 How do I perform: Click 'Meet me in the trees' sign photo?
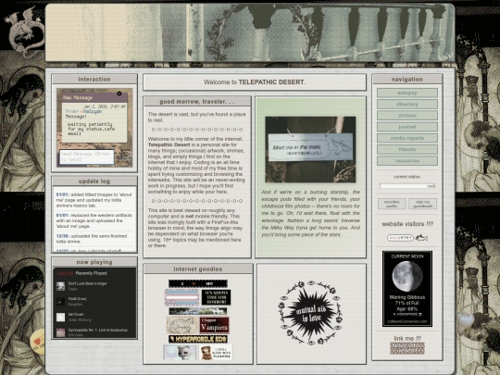310,150
